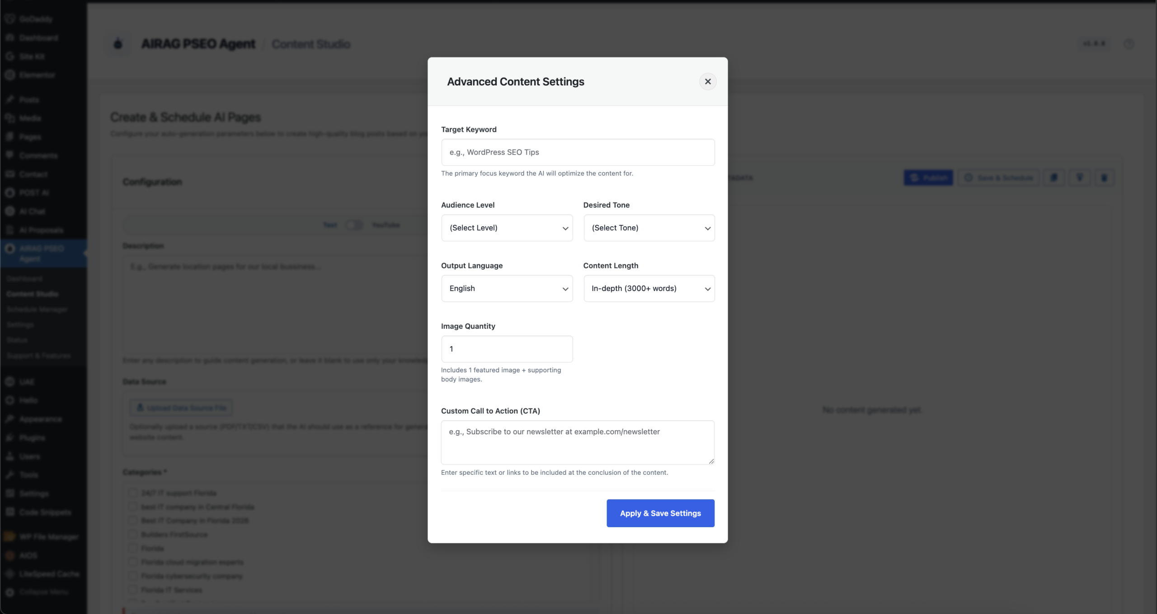Expand the Output Language dropdown showing English
1157x614 pixels.
click(507, 288)
